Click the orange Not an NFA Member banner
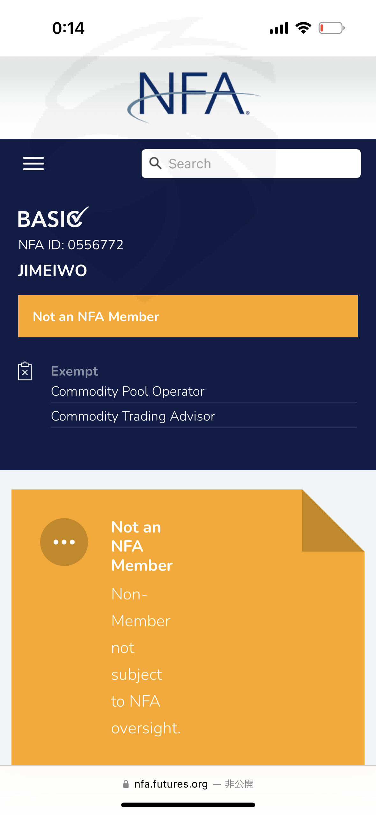This screenshot has height=815, width=376. pyautogui.click(x=188, y=316)
